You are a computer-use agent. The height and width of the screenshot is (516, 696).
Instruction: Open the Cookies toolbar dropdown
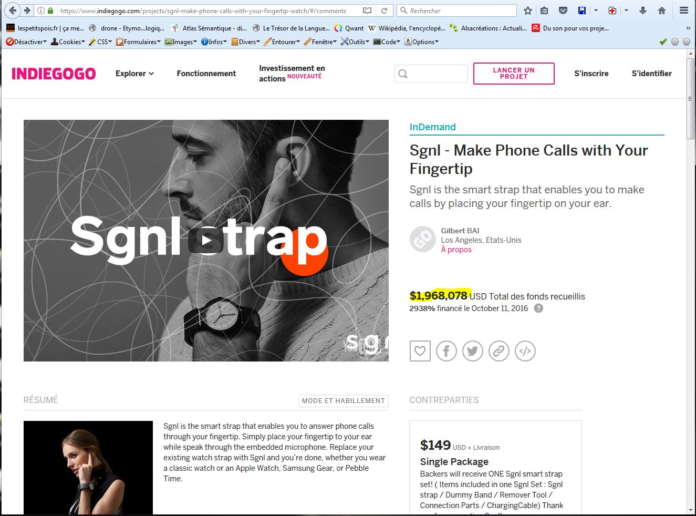pos(68,42)
